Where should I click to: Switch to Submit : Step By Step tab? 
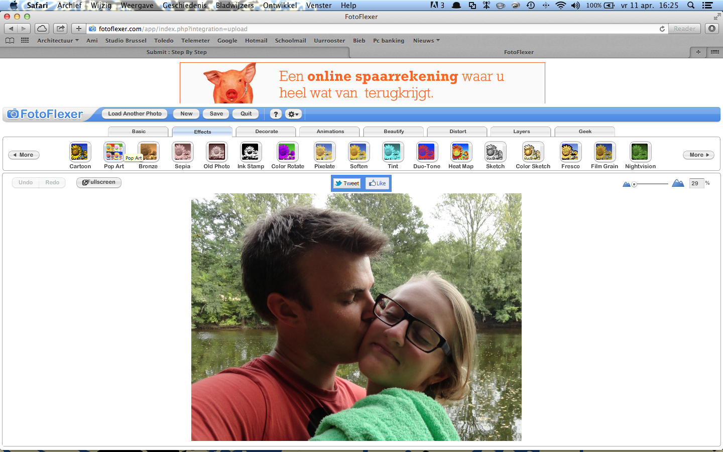point(176,52)
